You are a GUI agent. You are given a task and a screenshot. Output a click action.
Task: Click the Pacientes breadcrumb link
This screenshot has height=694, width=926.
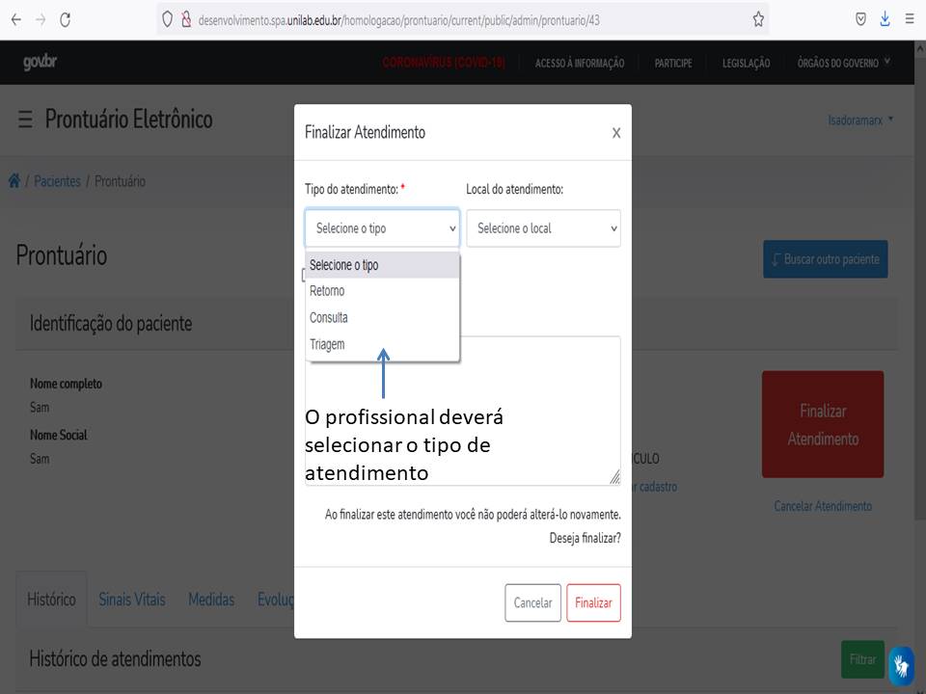58,181
